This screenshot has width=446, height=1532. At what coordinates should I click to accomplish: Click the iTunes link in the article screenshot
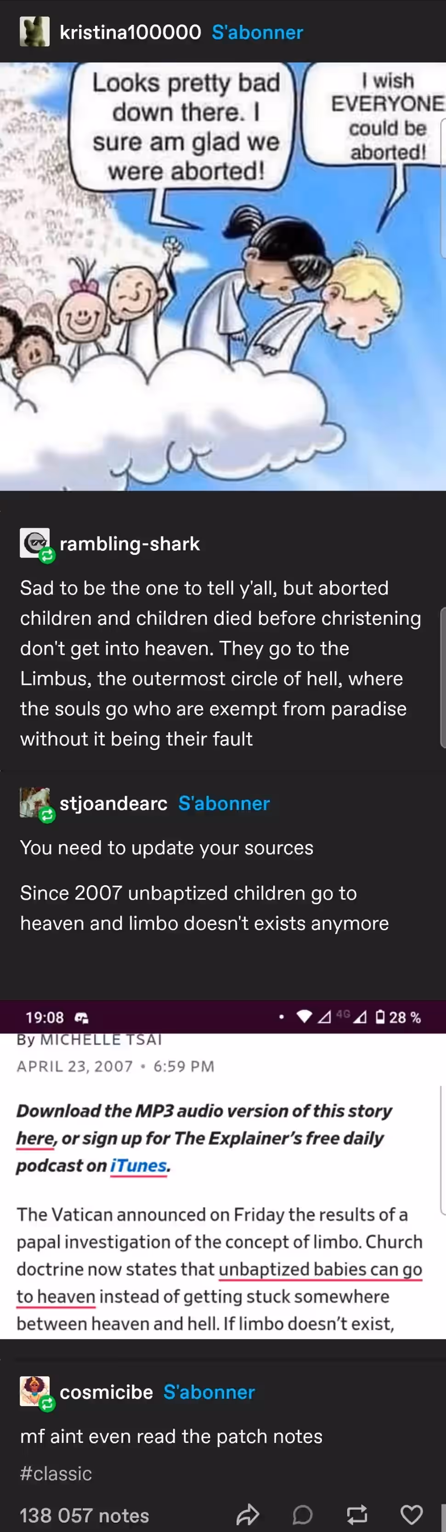point(139,1166)
